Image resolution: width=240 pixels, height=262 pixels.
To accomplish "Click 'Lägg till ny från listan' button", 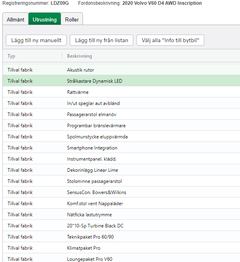I will [x=102, y=40].
